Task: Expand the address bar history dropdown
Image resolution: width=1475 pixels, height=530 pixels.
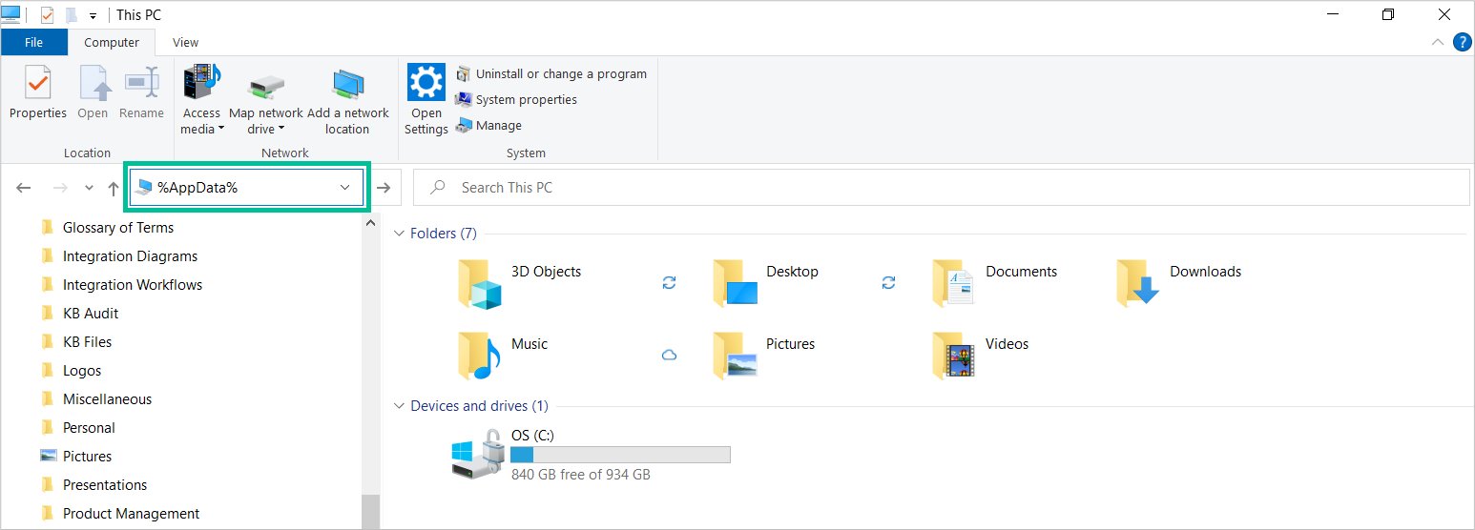Action: coord(345,188)
